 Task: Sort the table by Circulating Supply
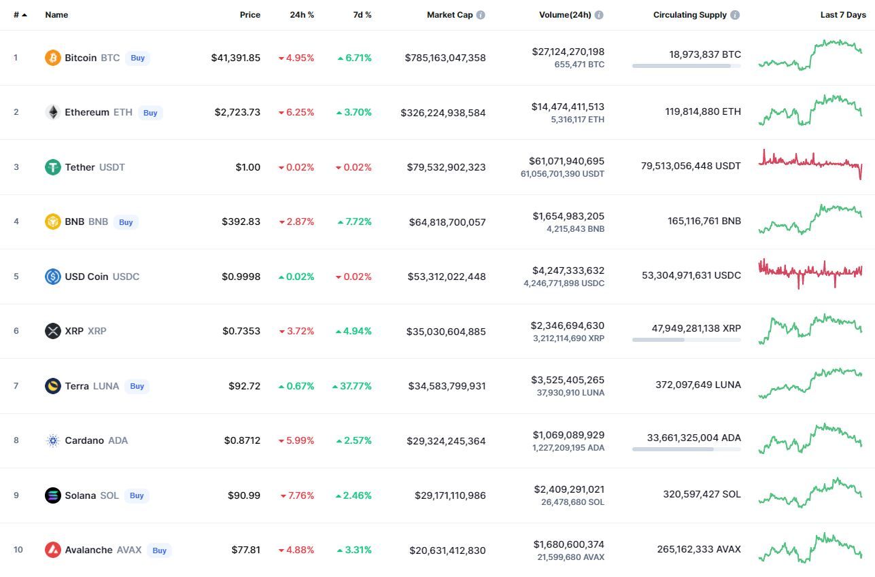point(690,15)
